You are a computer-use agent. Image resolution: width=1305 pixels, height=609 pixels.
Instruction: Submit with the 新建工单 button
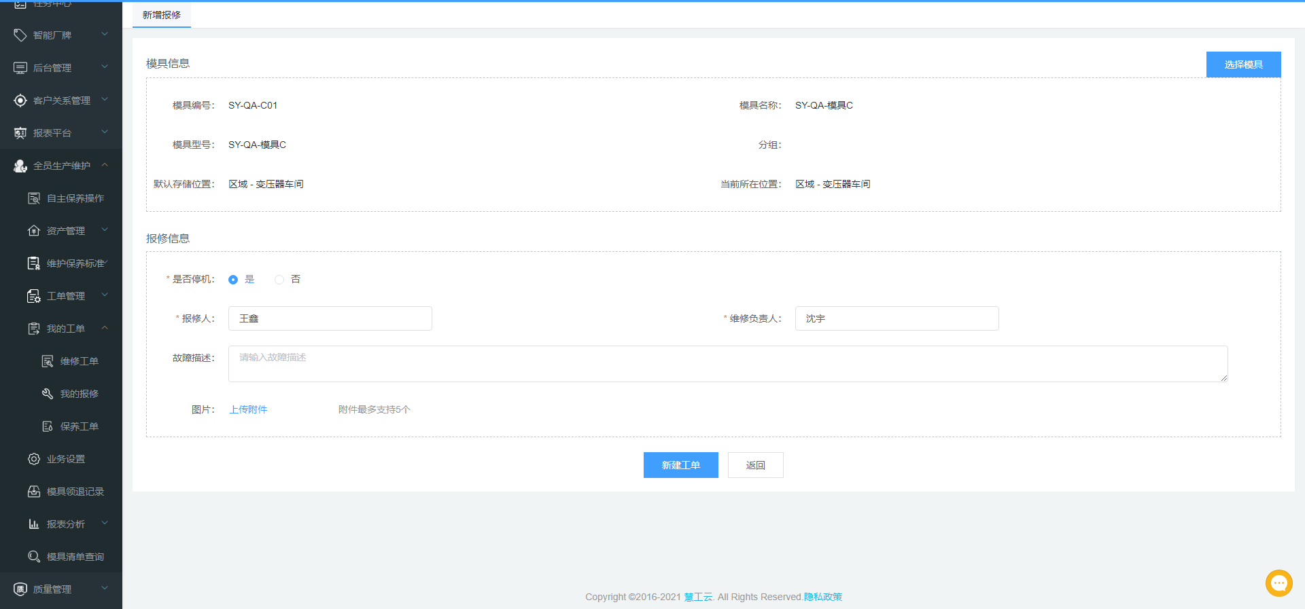680,465
